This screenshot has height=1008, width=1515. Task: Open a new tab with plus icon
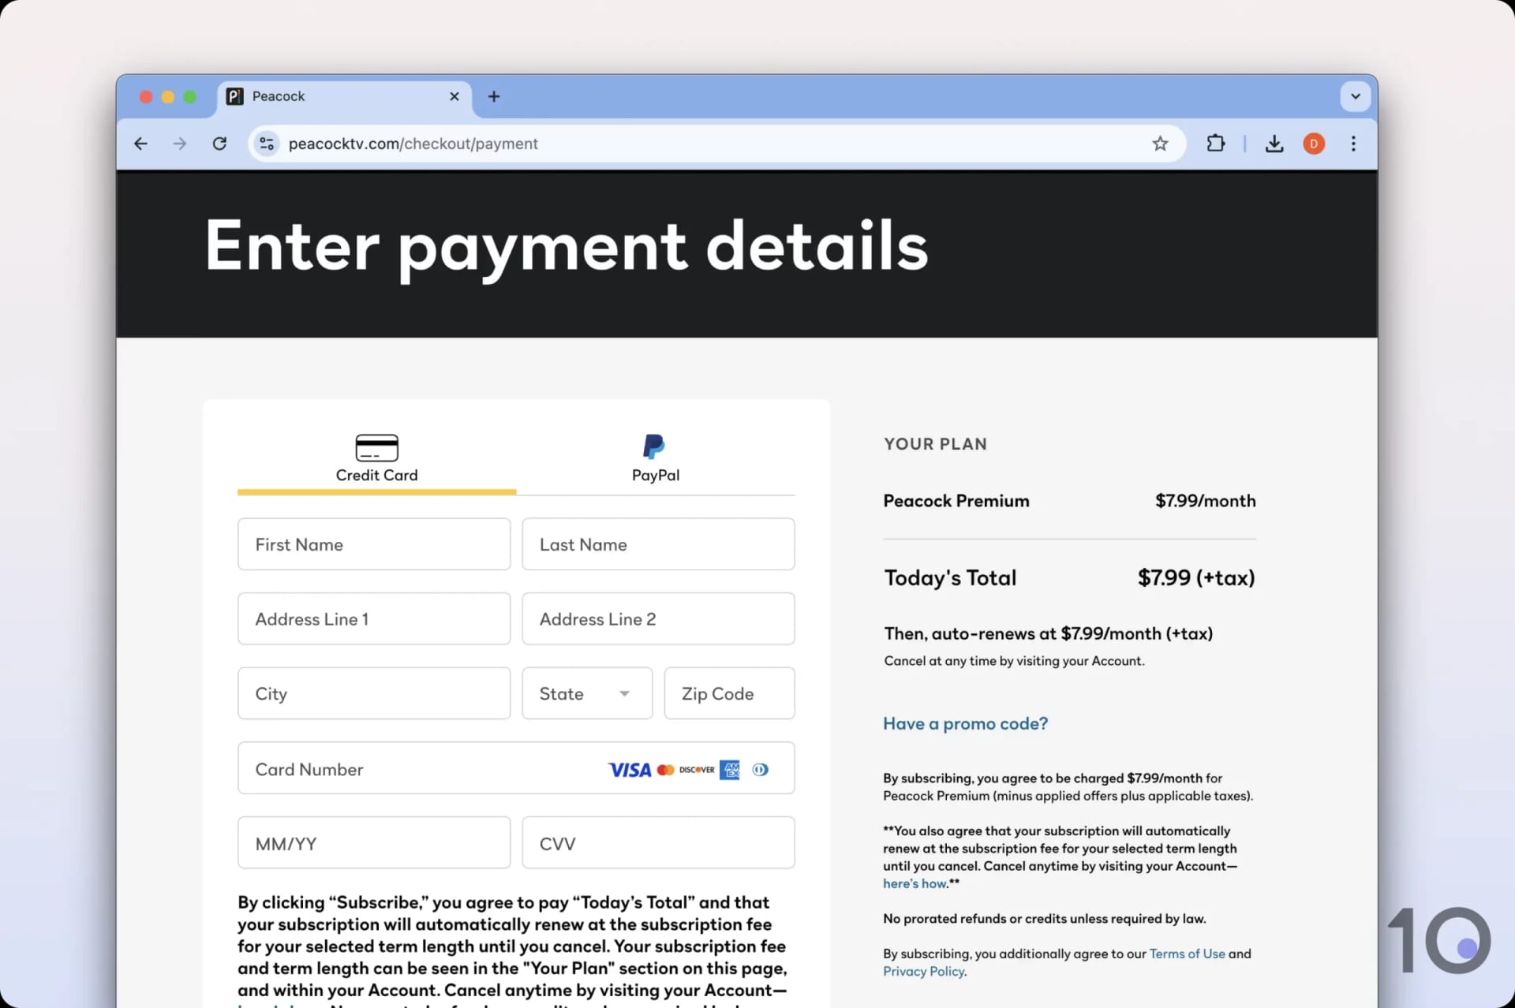tap(494, 96)
